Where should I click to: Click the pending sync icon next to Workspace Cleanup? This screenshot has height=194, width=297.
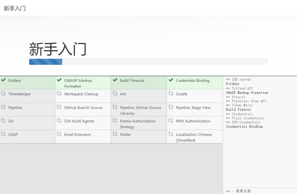(59, 93)
